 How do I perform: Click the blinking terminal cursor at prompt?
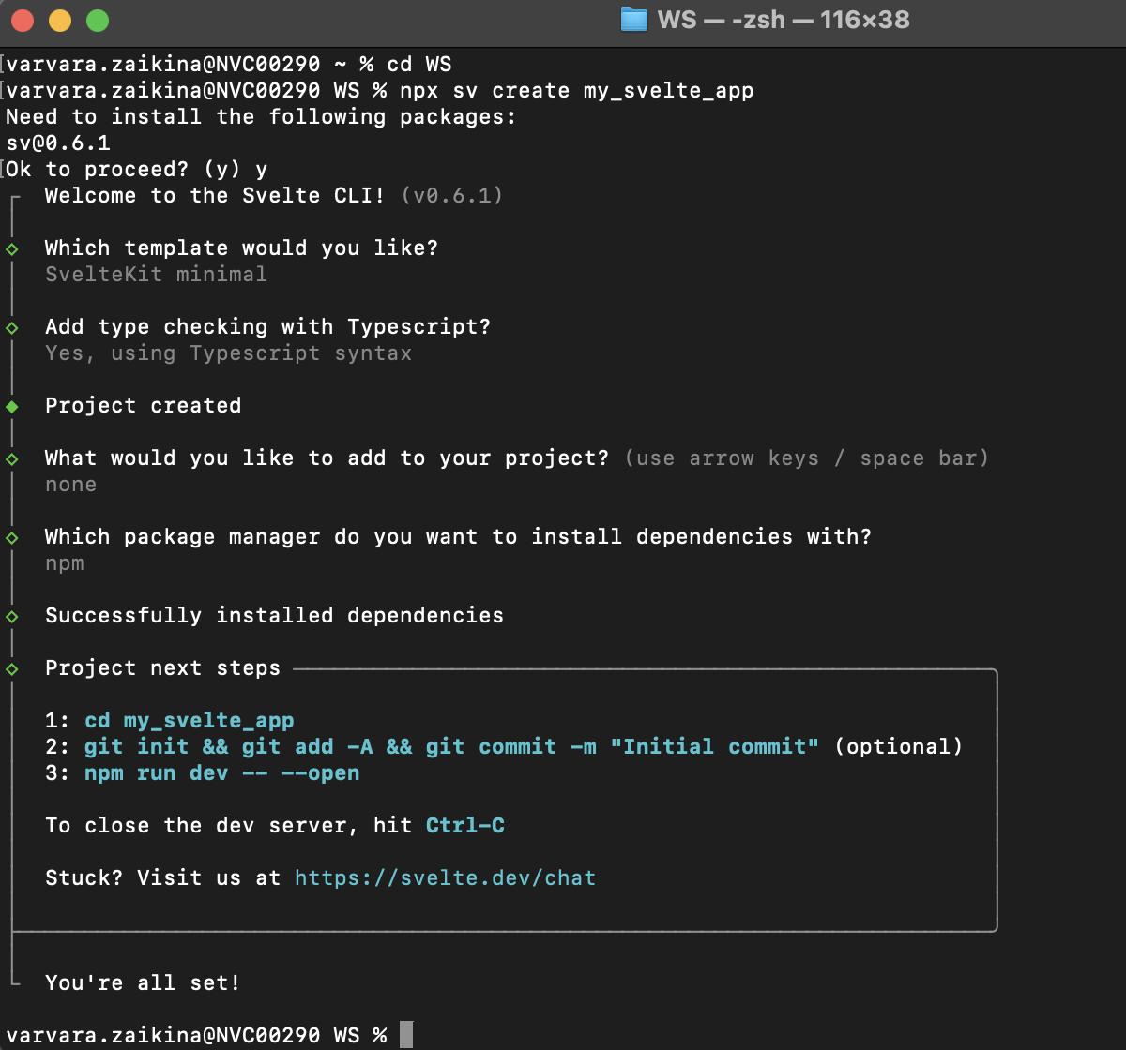point(405,1034)
